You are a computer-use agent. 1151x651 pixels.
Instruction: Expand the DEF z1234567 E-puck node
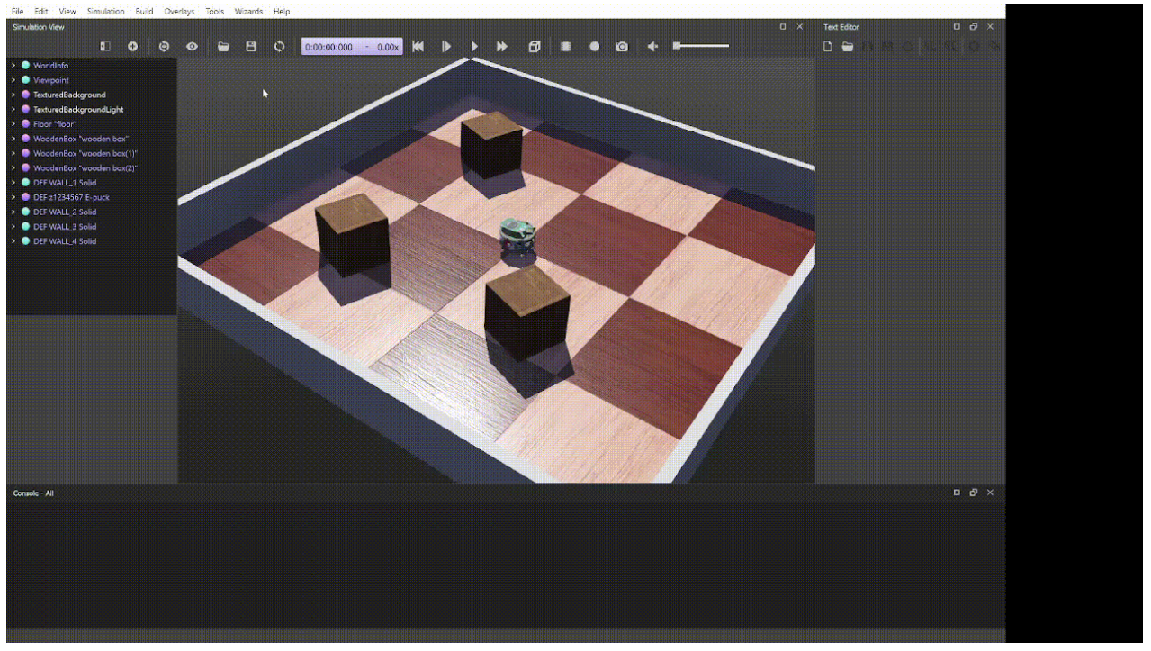[x=13, y=197]
